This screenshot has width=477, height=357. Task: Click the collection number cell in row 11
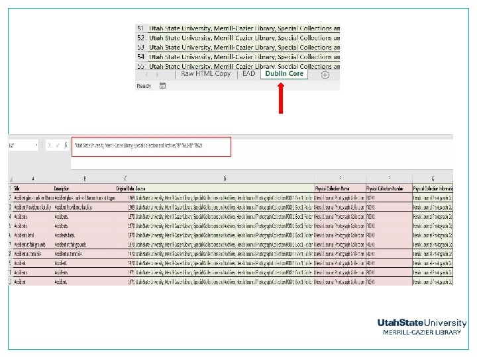click(x=389, y=282)
